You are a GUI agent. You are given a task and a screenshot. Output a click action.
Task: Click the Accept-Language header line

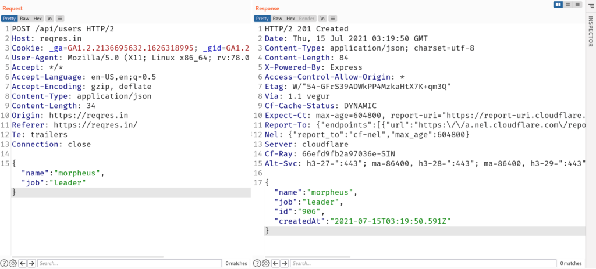pyautogui.click(x=84, y=77)
